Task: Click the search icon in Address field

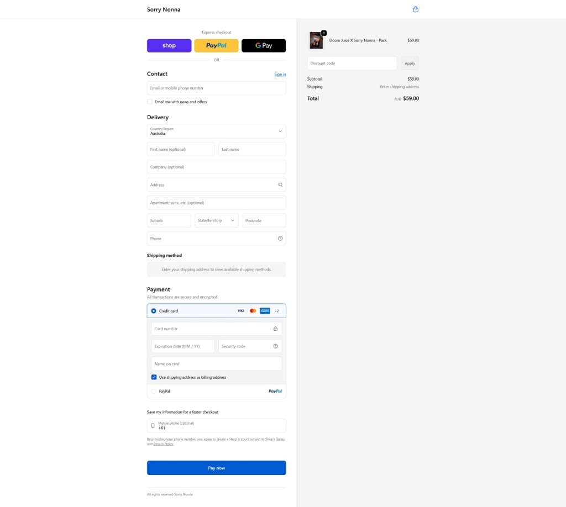Action: tap(280, 185)
